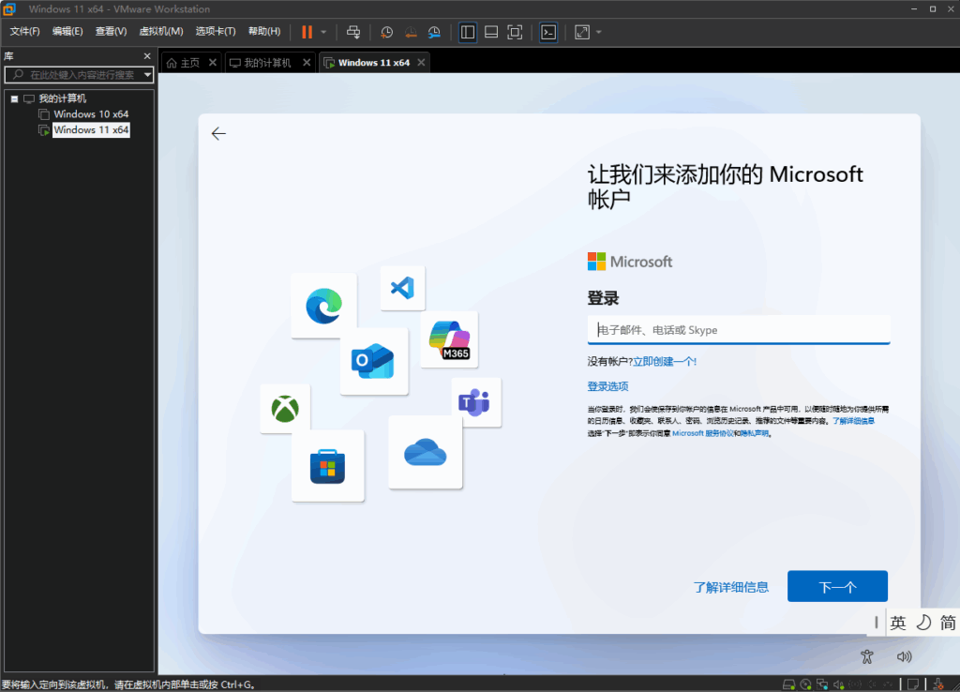
Task: Open the 文件(F) menu
Action: point(24,31)
